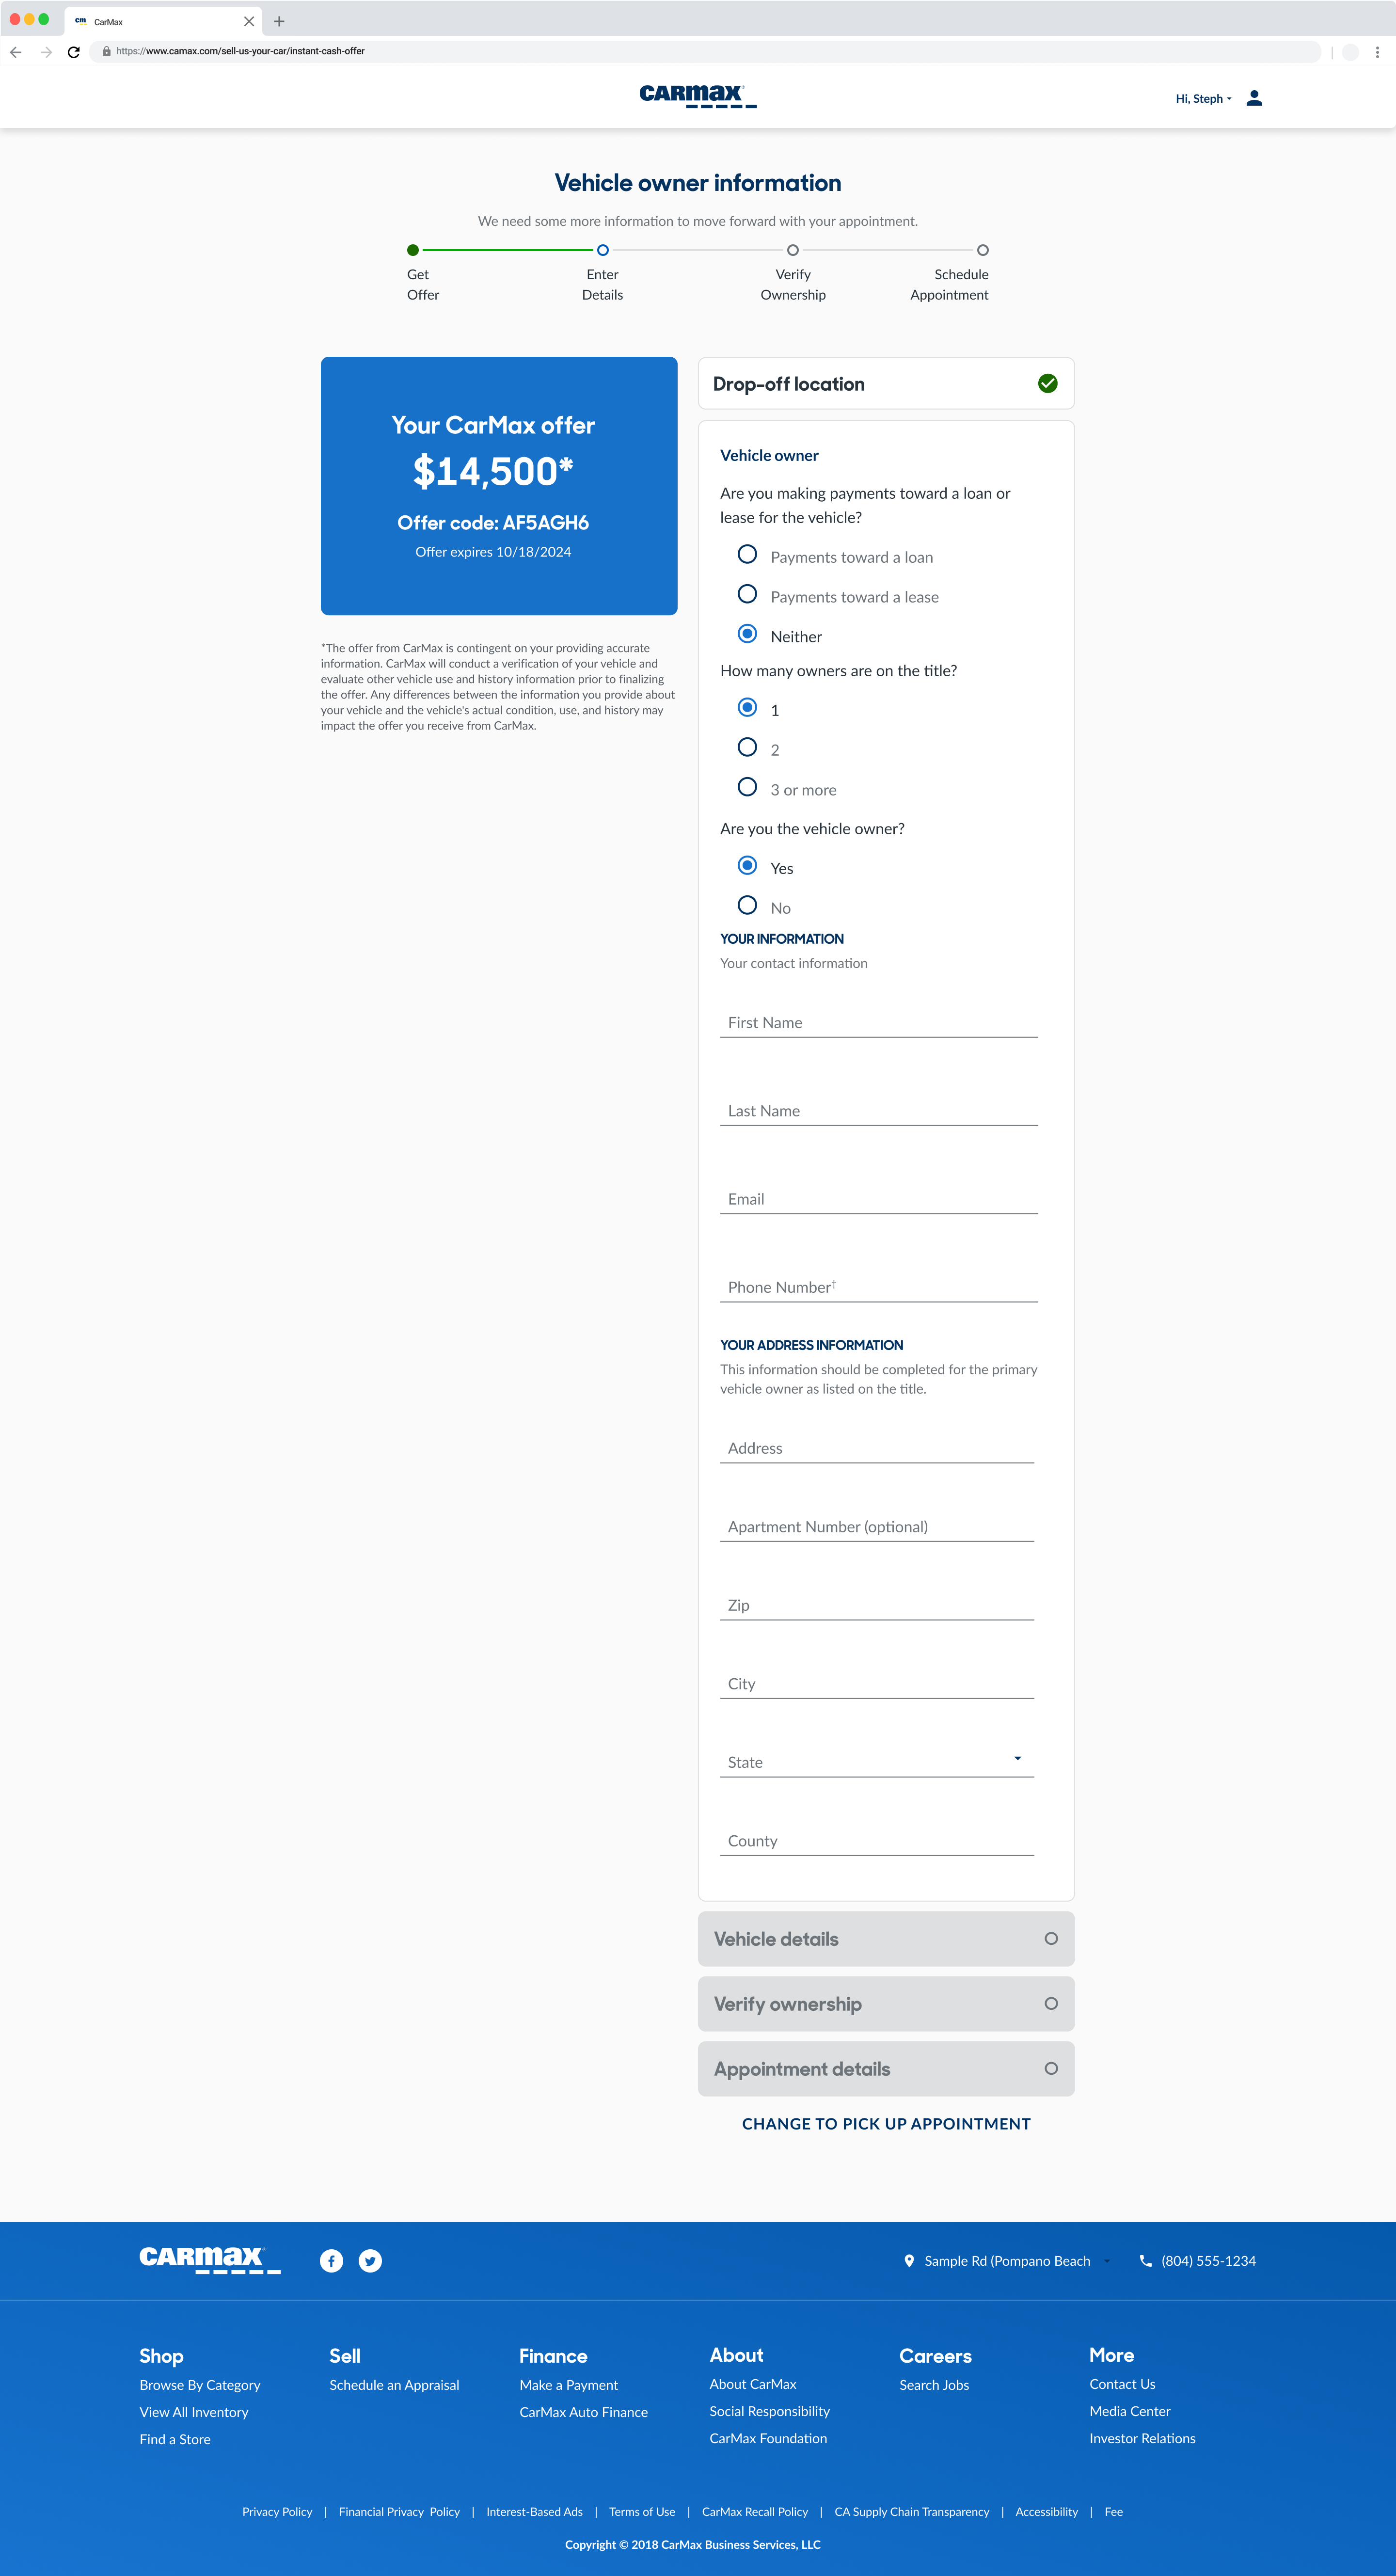The height and width of the screenshot is (2576, 1396).
Task: Click the footer CarMax logo
Action: 210,2260
